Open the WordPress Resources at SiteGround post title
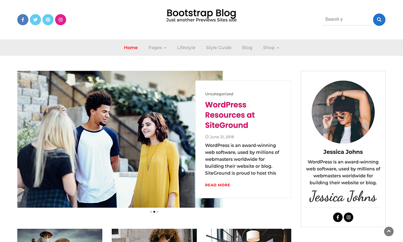The width and height of the screenshot is (403, 242). (230, 115)
